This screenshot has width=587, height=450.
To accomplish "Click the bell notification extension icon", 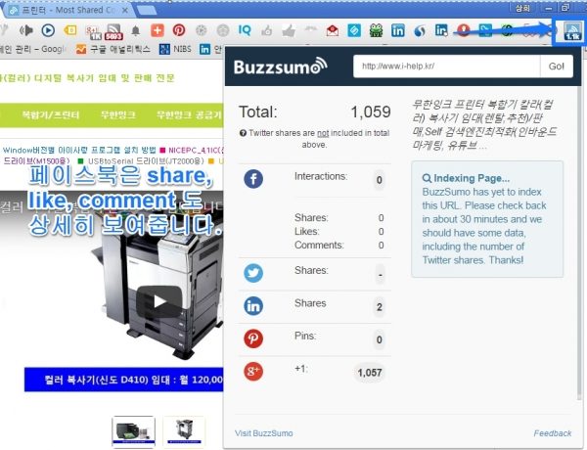I will (136, 30).
